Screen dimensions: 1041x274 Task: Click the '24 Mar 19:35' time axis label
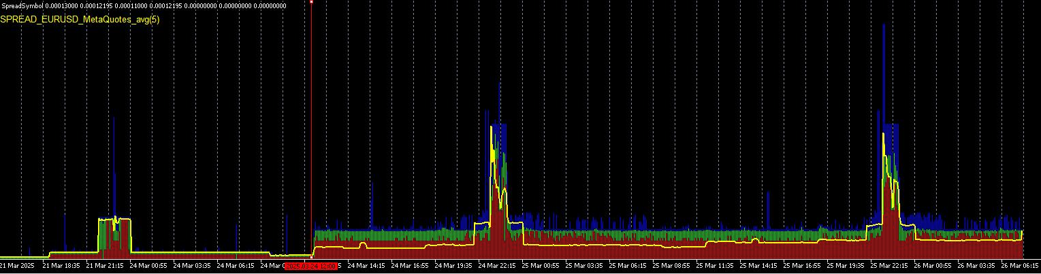(454, 266)
